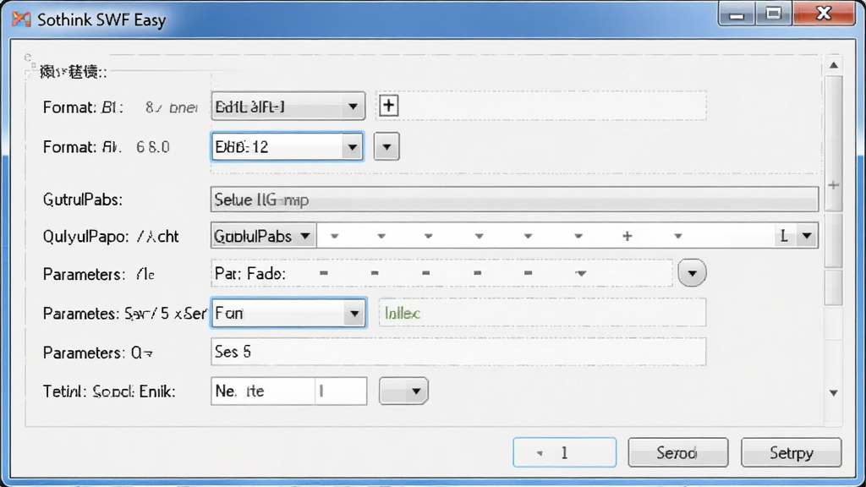This screenshot has height=487, width=866.
Task: Click the 'Ne. ite' input field
Action: (x=288, y=391)
